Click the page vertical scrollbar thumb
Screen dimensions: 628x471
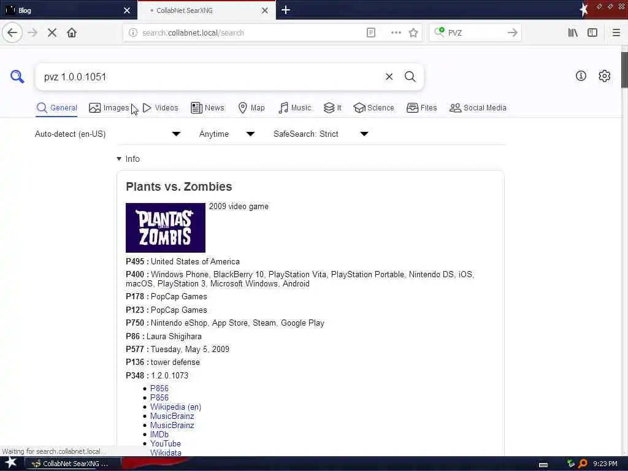(x=624, y=70)
